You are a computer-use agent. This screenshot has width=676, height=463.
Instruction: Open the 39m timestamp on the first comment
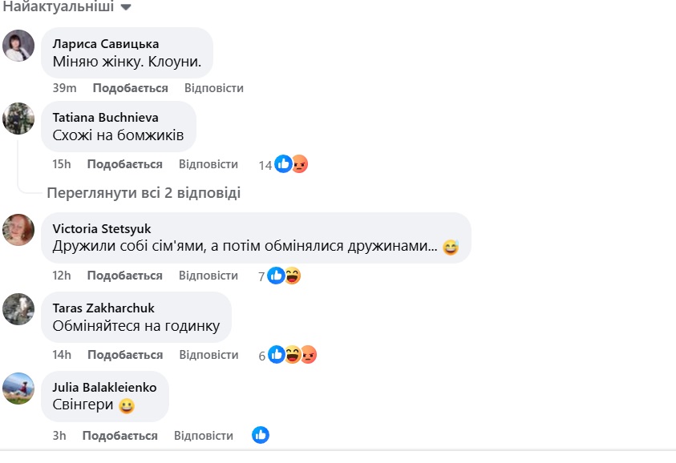pyautogui.click(x=64, y=87)
